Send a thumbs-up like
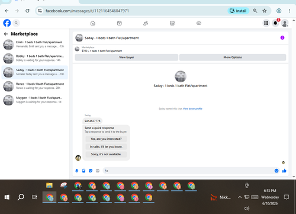The height and width of the screenshot is (214, 296). [284, 171]
